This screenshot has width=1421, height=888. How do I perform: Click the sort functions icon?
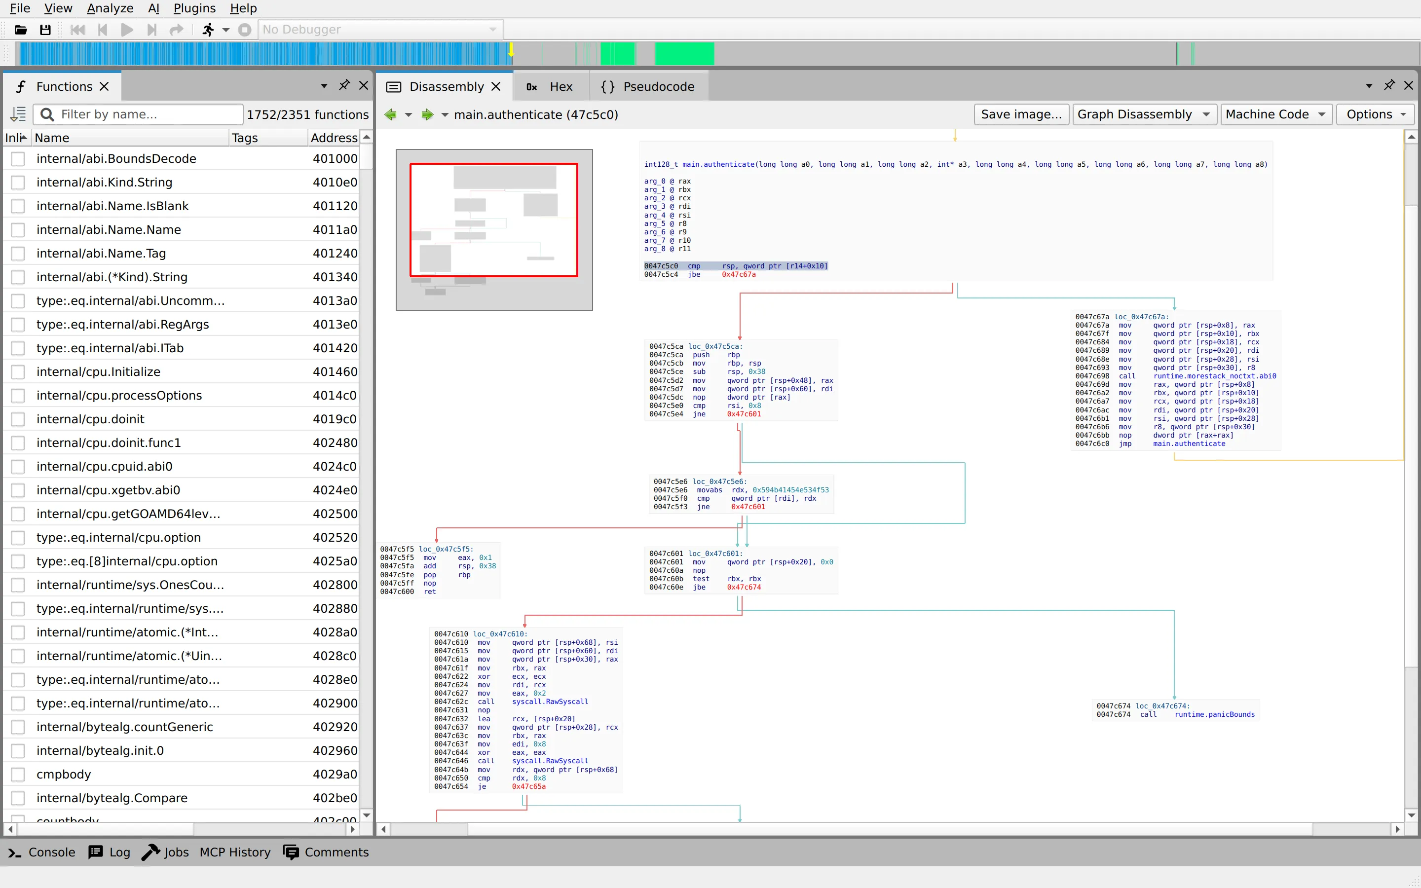18,114
